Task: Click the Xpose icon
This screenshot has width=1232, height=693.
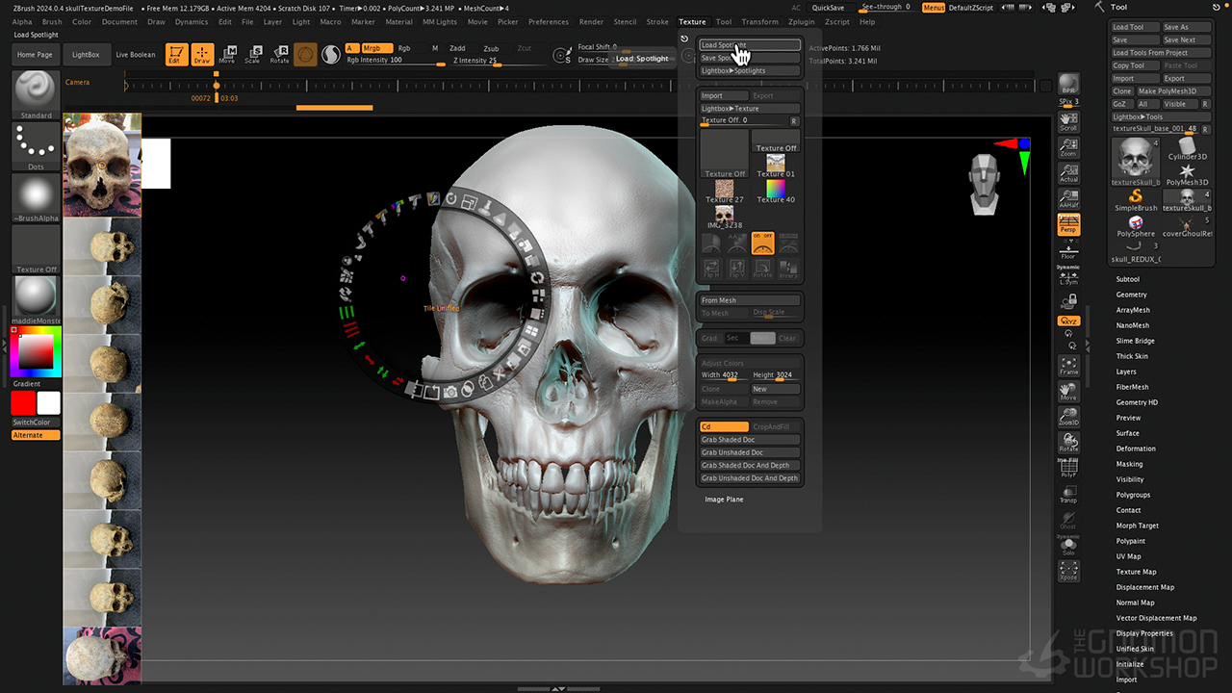Action: pos(1068,572)
